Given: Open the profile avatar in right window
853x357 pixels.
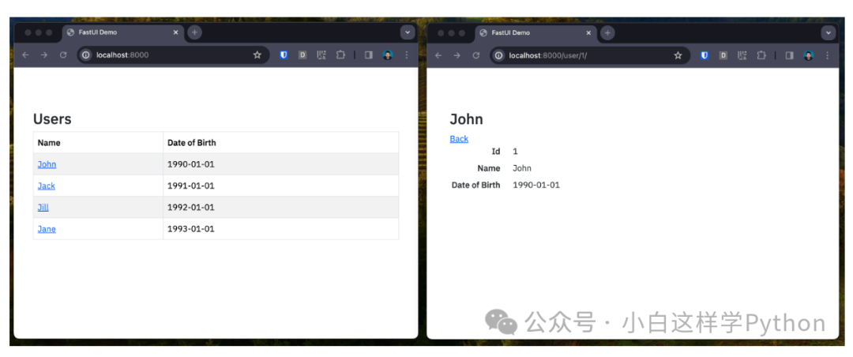Looking at the screenshot, I should 809,55.
